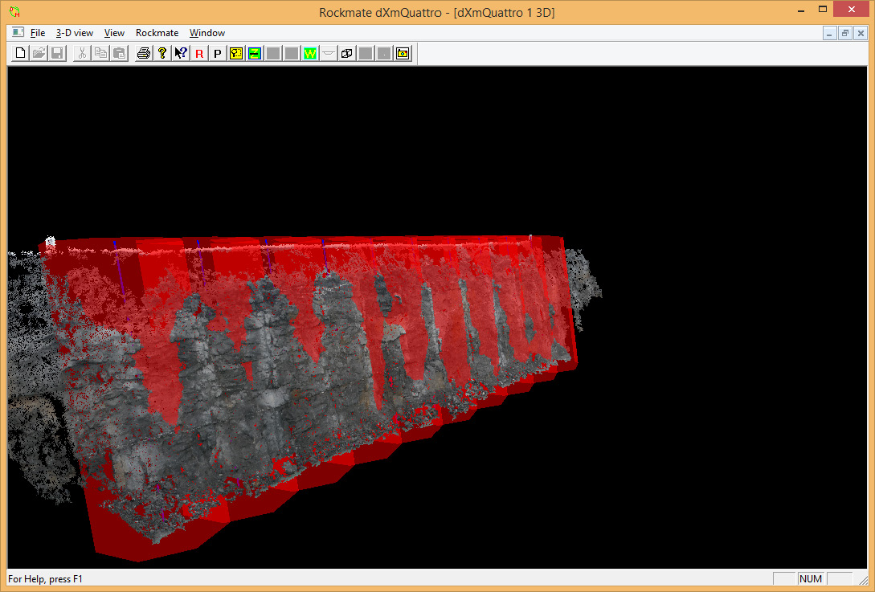Create a new document

[19, 52]
